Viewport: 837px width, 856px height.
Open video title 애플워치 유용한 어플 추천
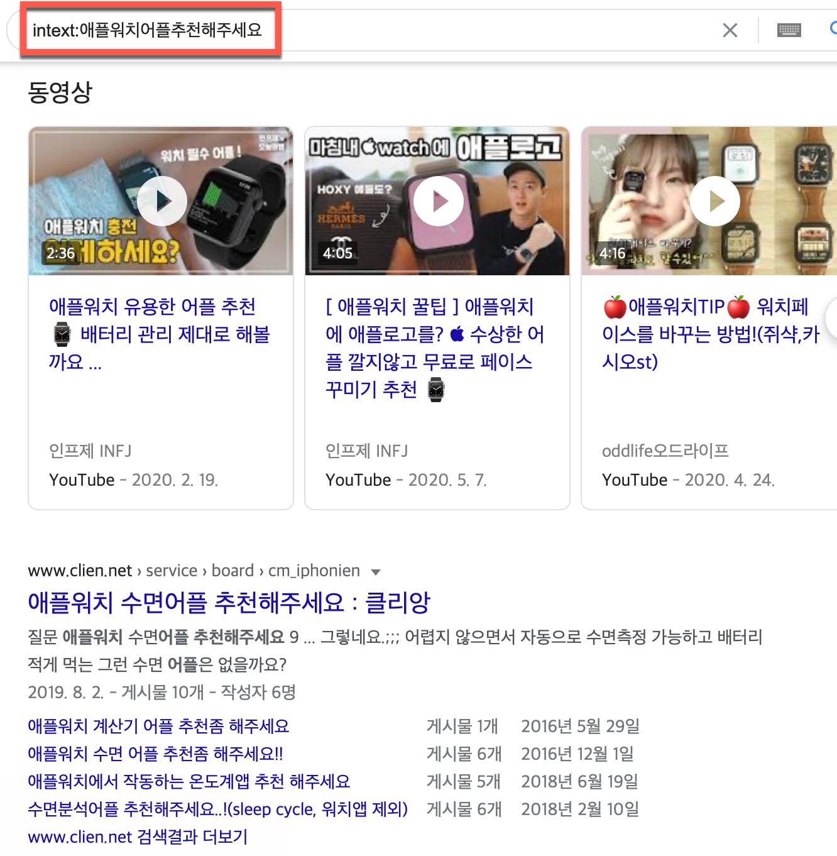coord(160,334)
